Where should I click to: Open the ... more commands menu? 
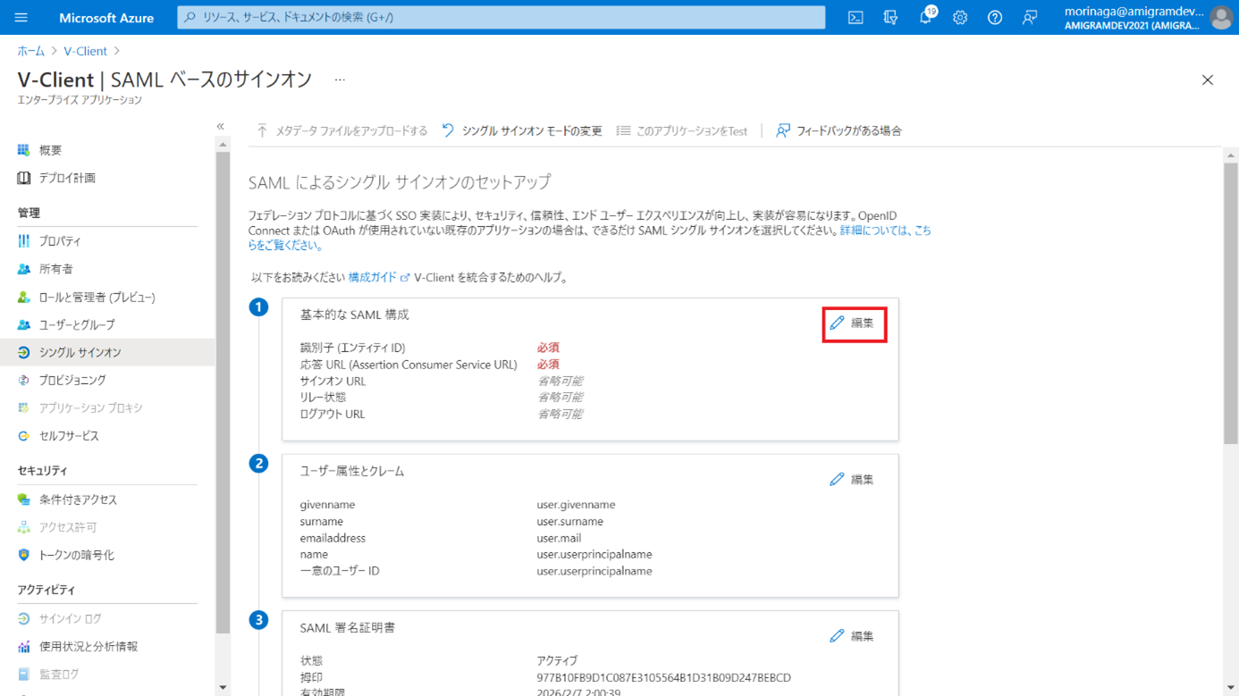coord(338,80)
